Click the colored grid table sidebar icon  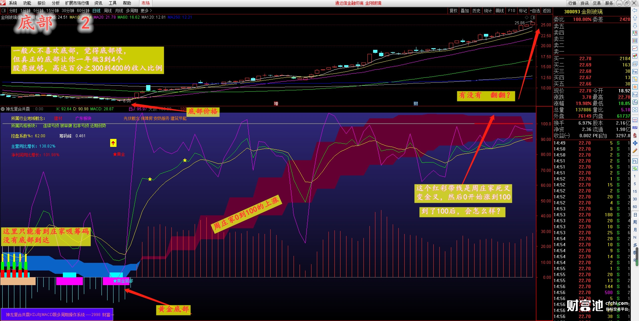click(635, 41)
